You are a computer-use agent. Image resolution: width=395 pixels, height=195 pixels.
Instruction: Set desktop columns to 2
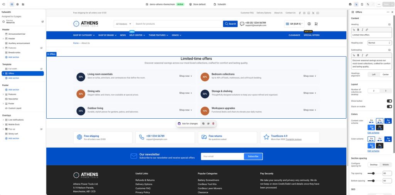click(373, 91)
